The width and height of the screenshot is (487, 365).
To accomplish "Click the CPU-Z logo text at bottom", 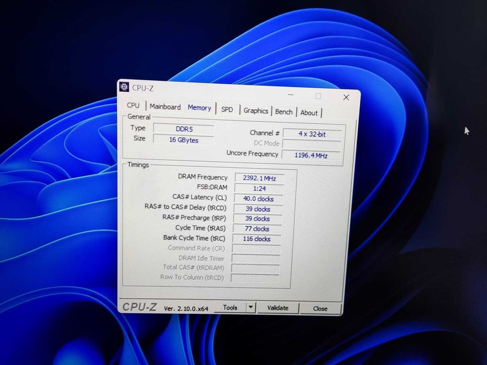I will (x=139, y=307).
